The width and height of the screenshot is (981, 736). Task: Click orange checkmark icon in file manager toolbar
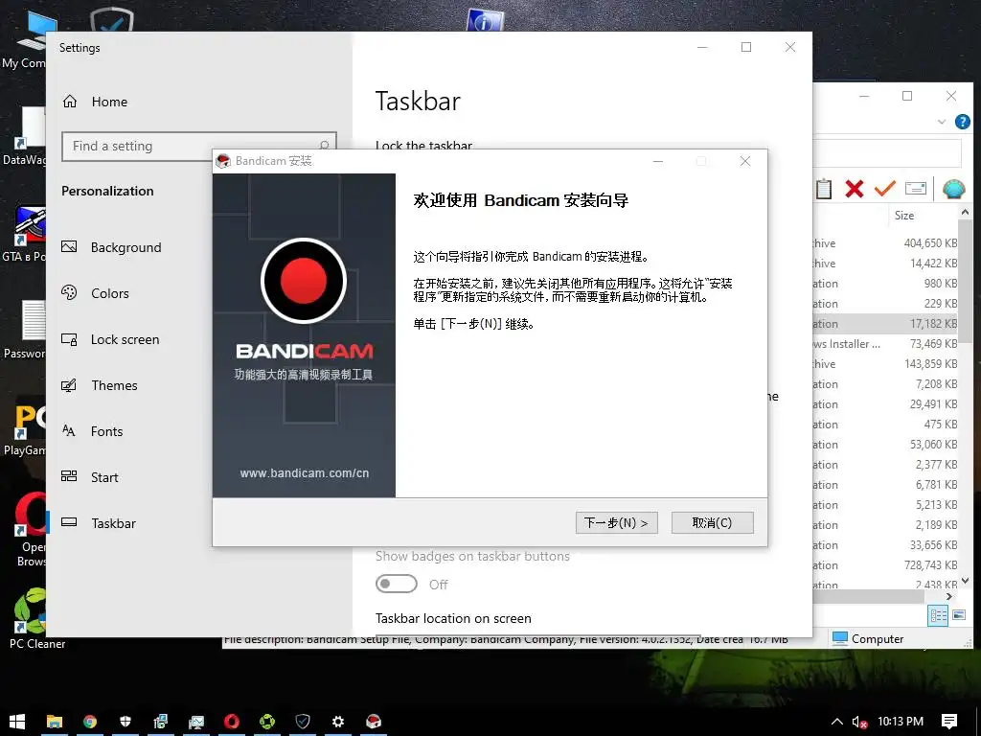click(x=884, y=189)
